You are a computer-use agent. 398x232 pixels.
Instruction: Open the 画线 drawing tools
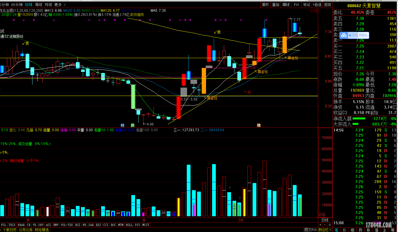click(x=286, y=5)
